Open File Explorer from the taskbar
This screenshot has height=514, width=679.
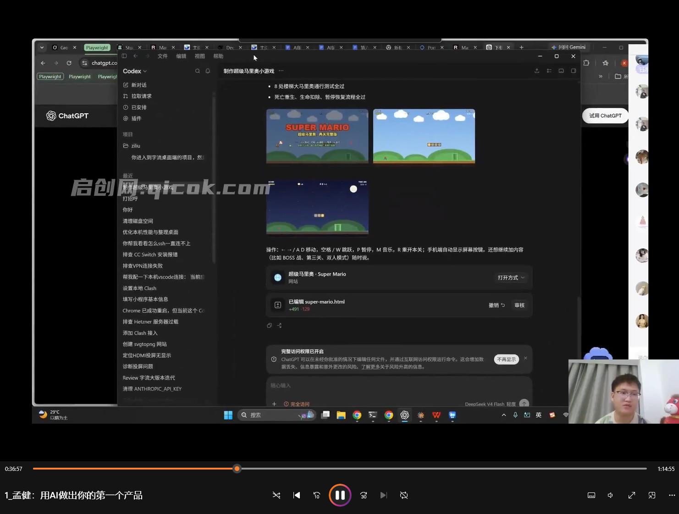coord(341,415)
